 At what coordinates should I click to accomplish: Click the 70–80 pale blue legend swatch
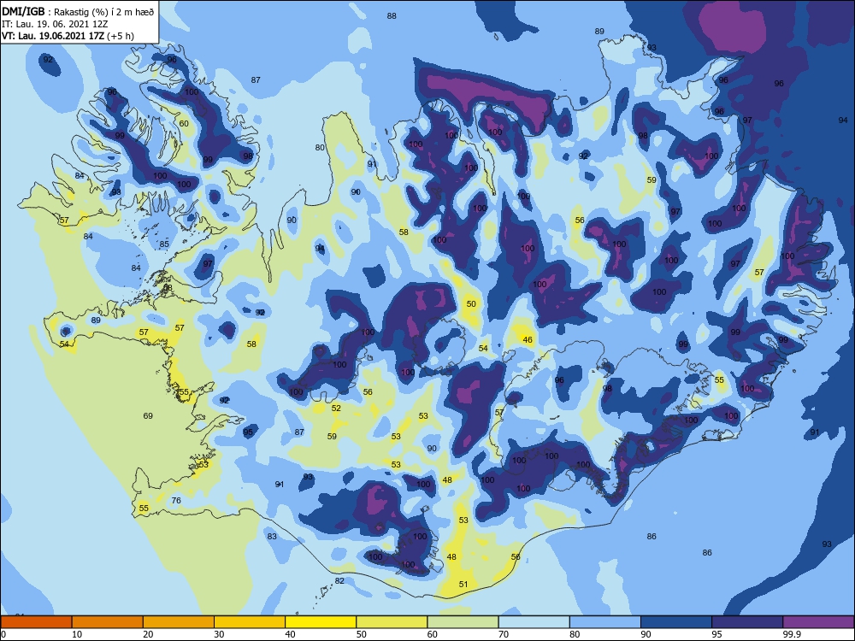pos(534,622)
